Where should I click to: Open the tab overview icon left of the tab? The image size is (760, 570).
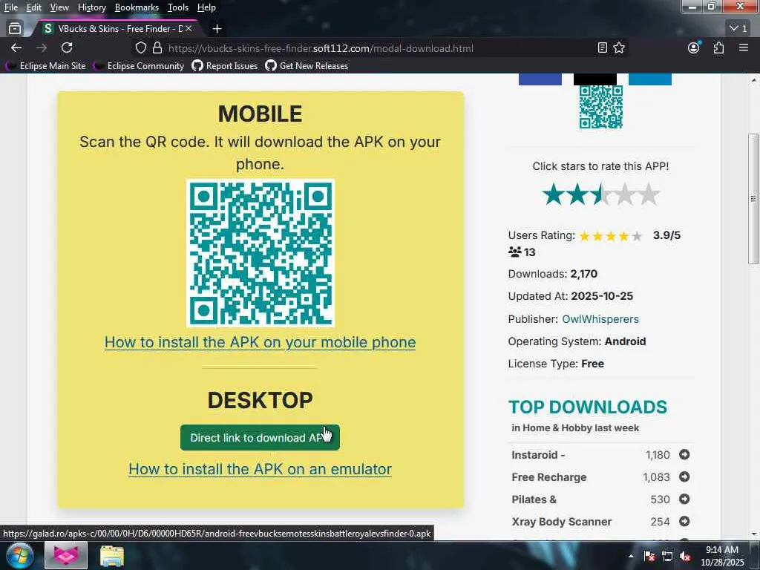[x=15, y=29]
